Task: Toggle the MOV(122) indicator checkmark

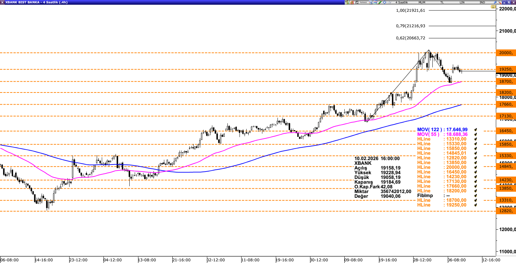Action: [476, 129]
